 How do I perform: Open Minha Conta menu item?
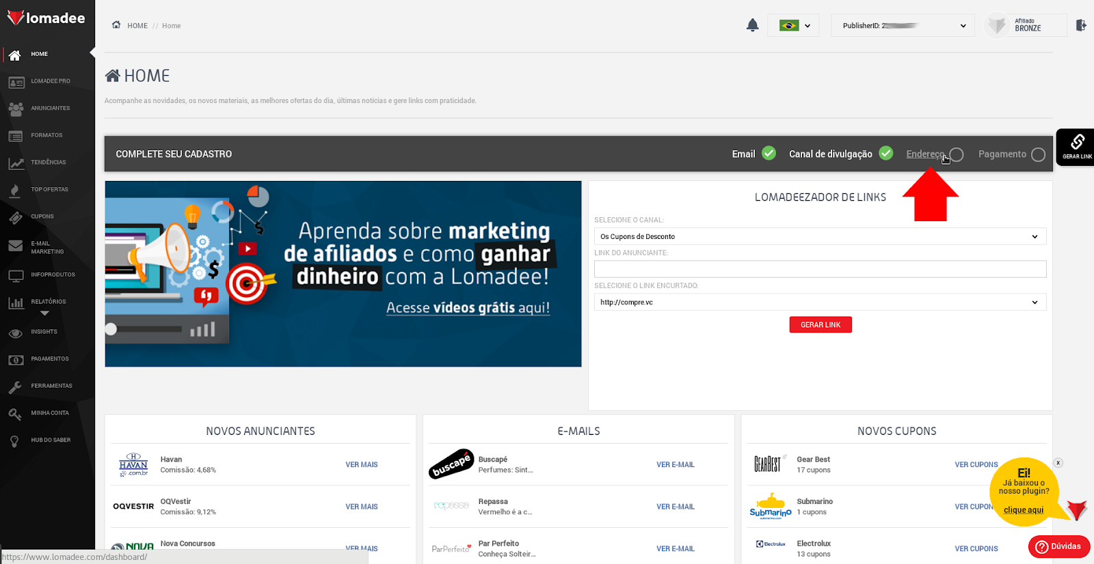tap(50, 413)
